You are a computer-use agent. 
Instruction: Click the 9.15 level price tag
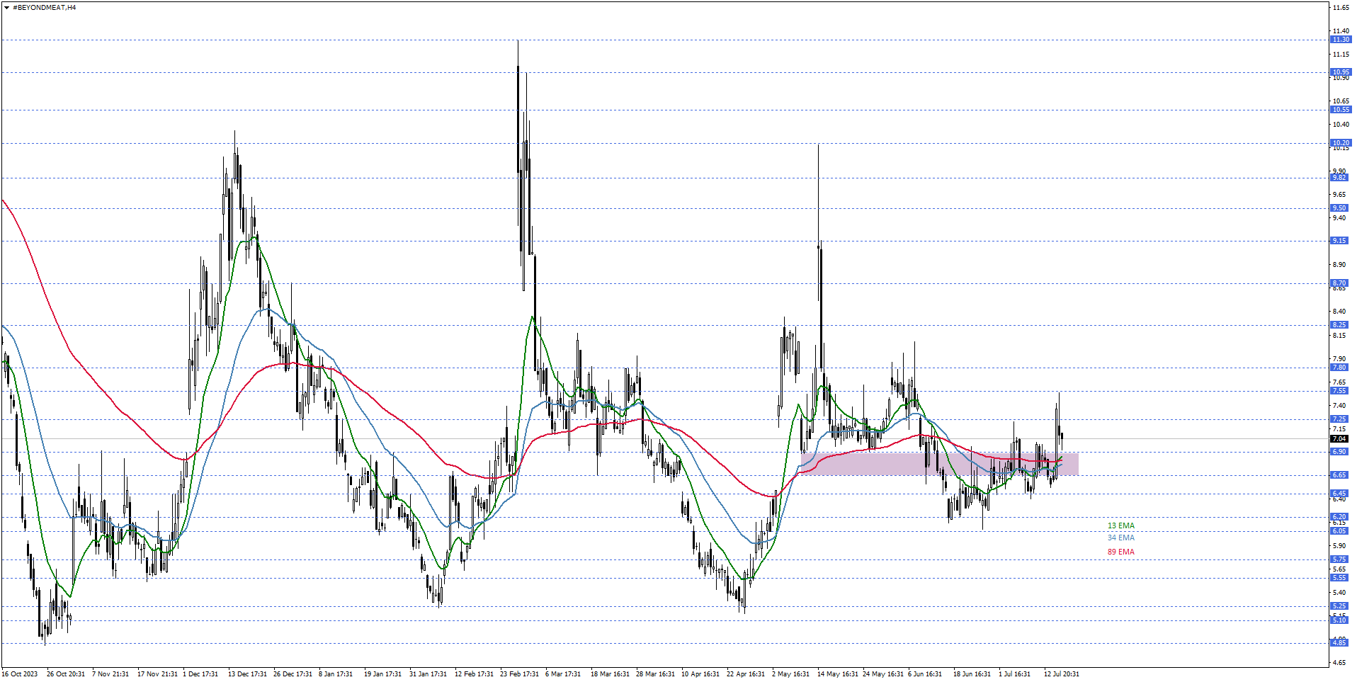coord(1340,241)
